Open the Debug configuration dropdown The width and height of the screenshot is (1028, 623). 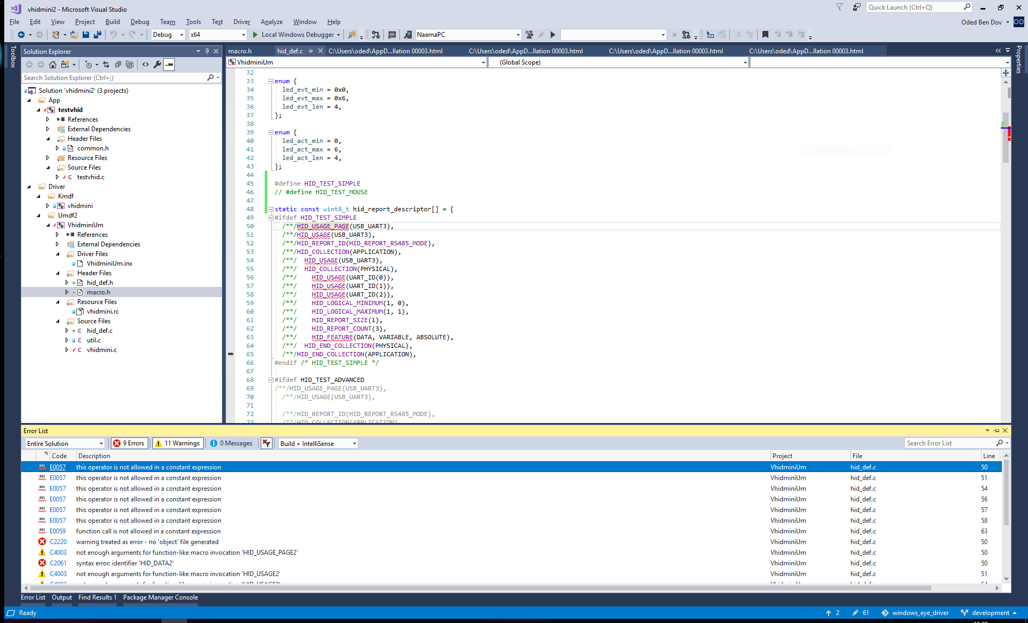point(181,35)
